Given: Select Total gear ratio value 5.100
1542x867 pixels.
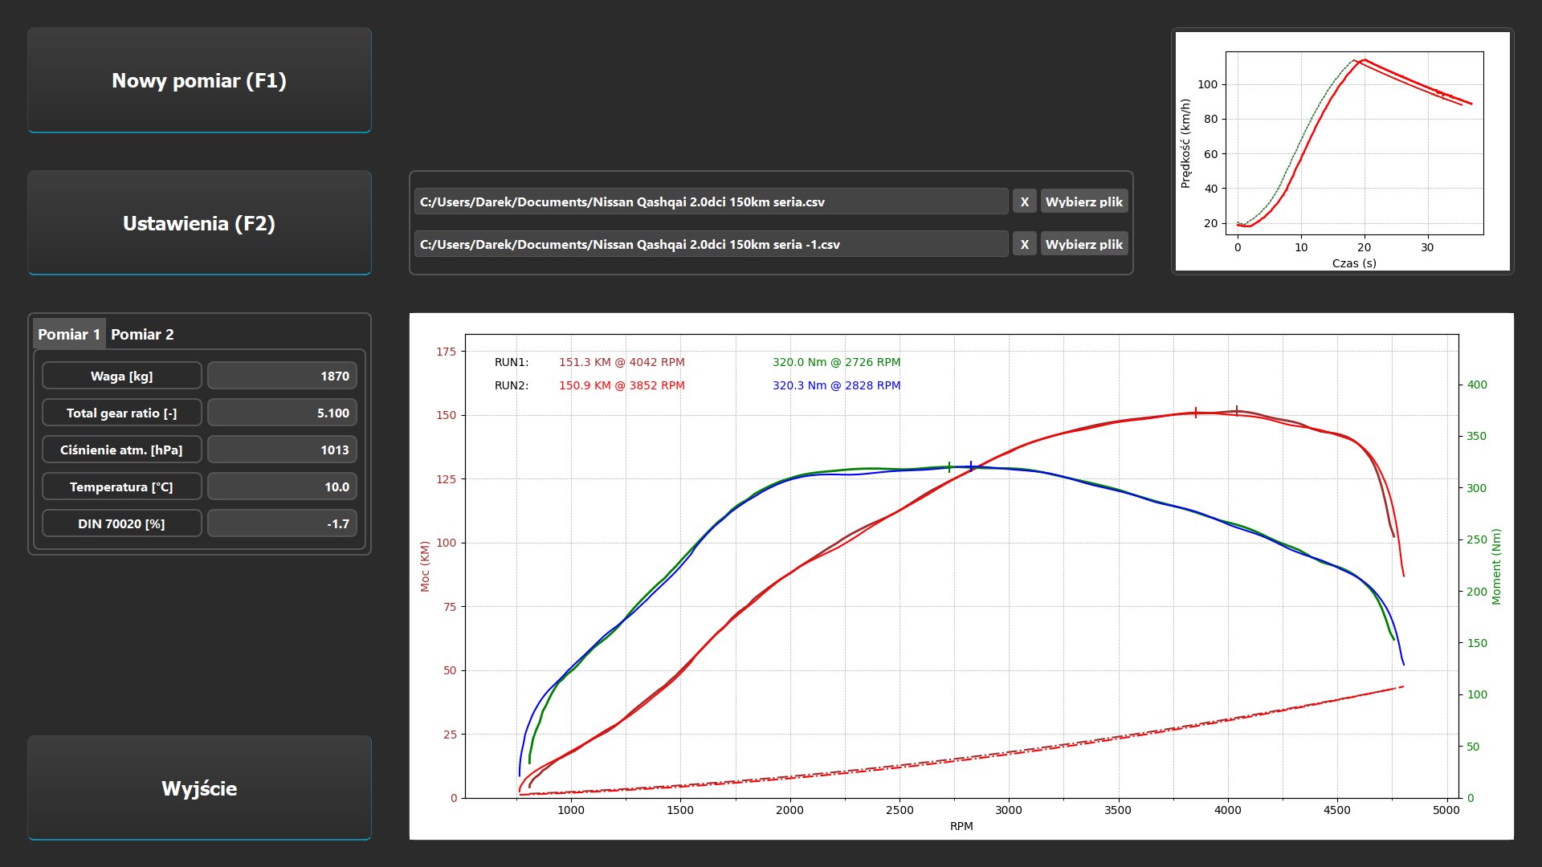Looking at the screenshot, I should [282, 413].
